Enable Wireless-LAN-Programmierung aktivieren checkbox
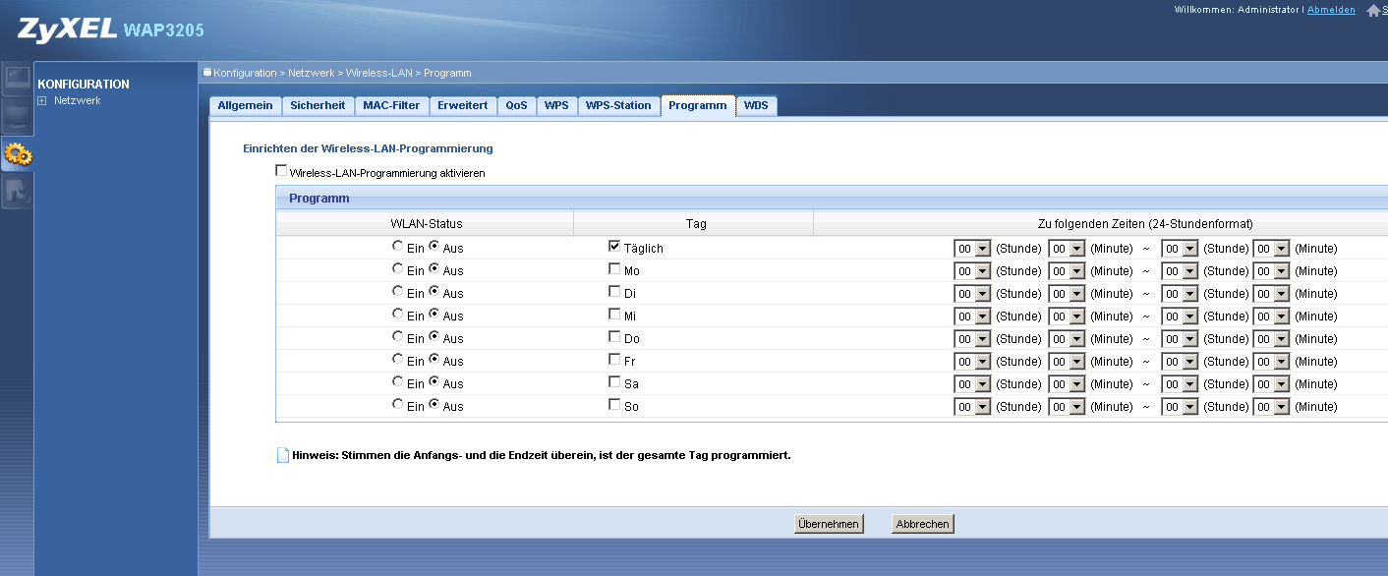 (282, 171)
